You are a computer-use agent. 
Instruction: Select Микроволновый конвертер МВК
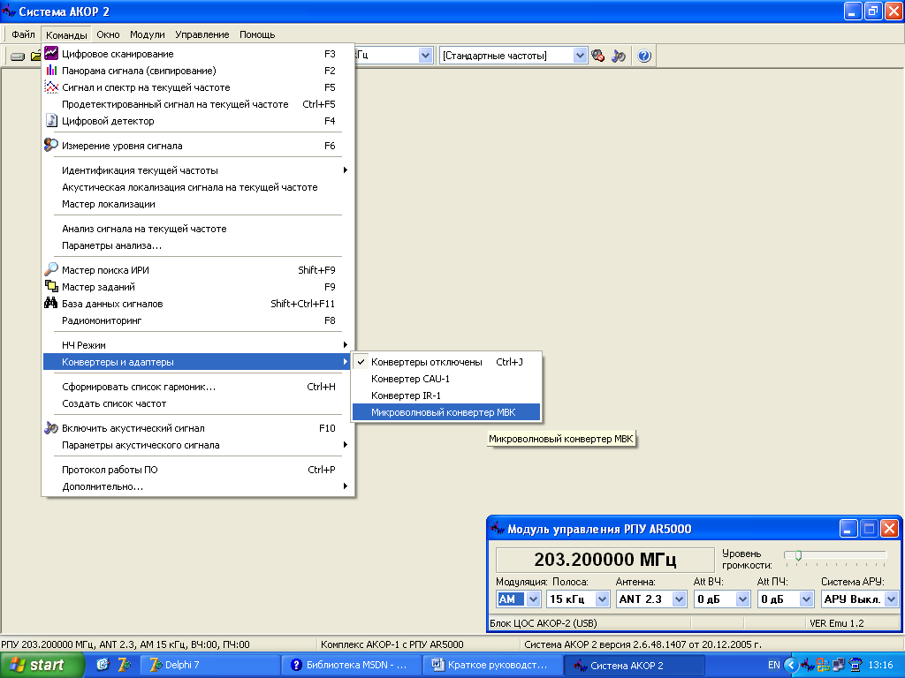(x=446, y=412)
